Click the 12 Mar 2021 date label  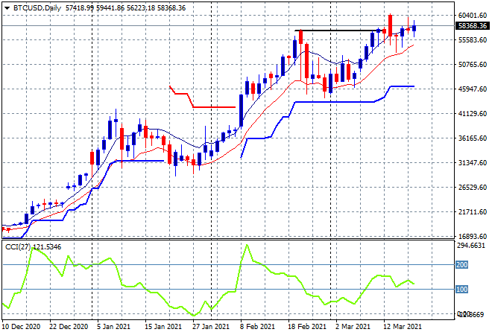point(403,327)
